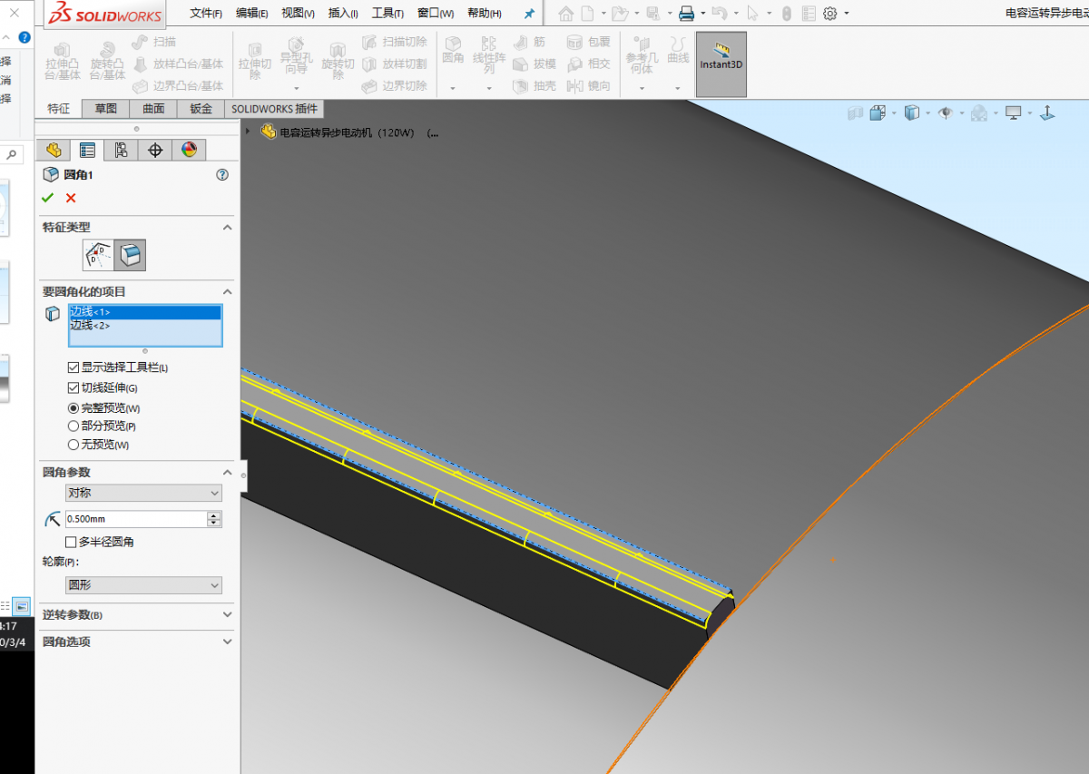
Task: Cancel the fillet with the red X
Action: 71,198
